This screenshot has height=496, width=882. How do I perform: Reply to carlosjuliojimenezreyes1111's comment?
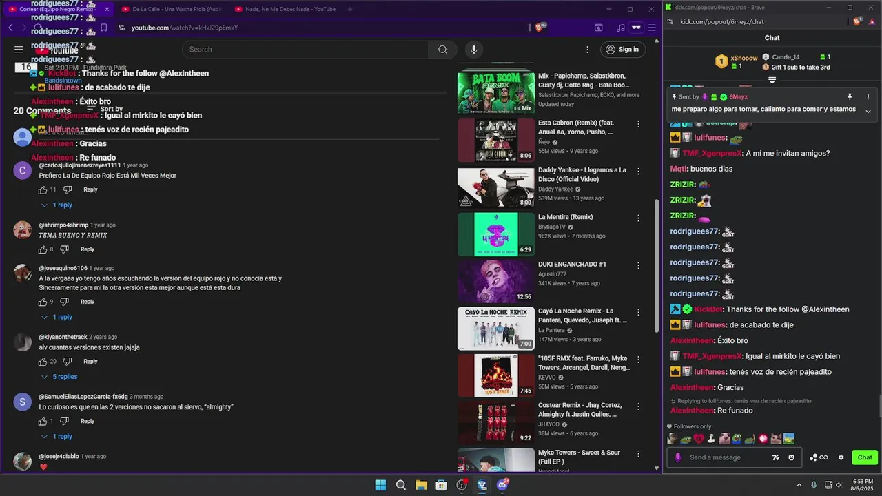(90, 189)
